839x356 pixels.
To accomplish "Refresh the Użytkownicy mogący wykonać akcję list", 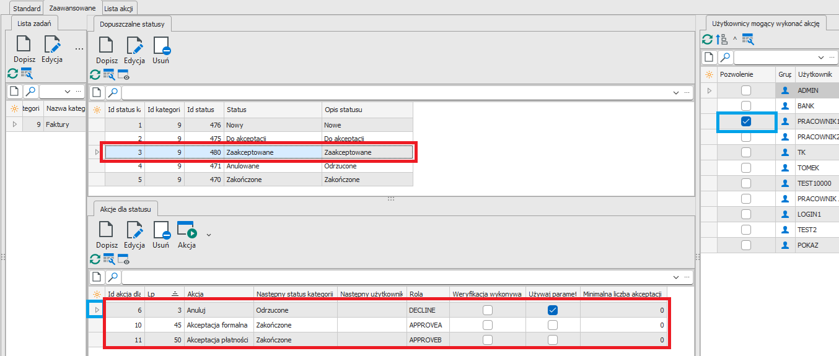I will tap(707, 40).
